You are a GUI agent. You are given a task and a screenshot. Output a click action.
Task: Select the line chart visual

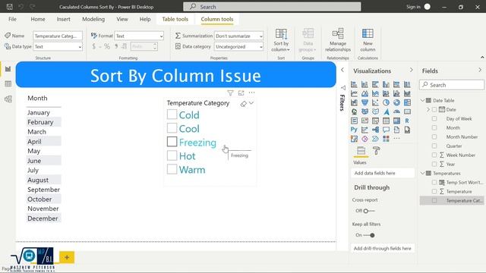(354, 93)
